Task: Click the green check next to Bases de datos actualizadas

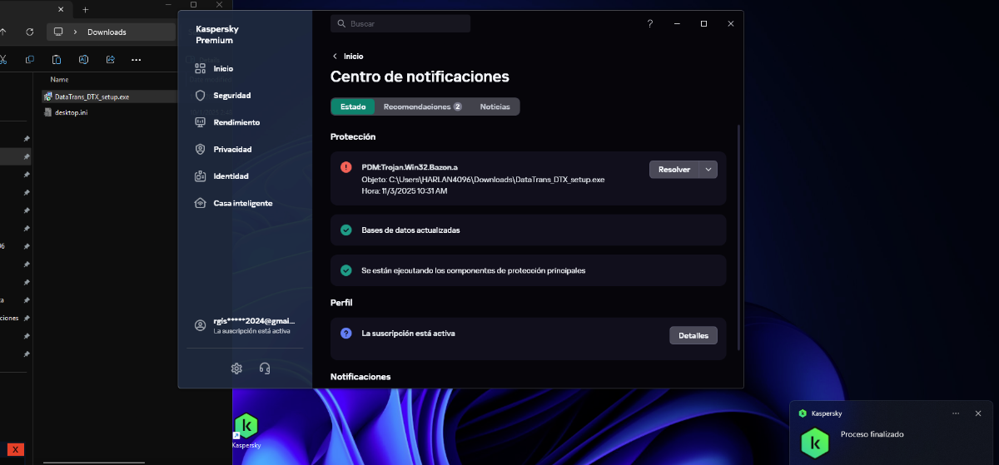Action: 346,230
